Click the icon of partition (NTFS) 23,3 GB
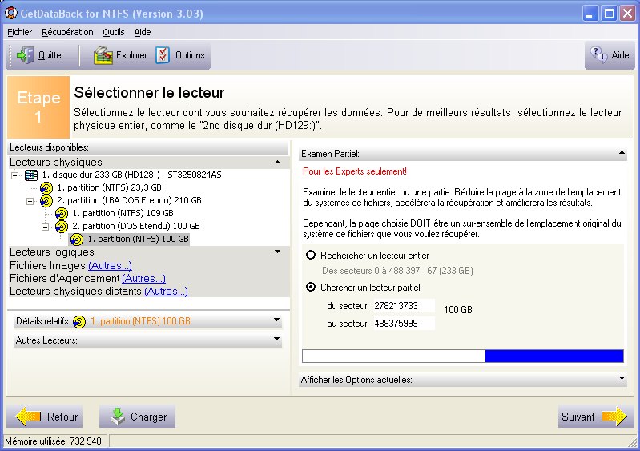The width and height of the screenshot is (640, 451). pos(46,188)
